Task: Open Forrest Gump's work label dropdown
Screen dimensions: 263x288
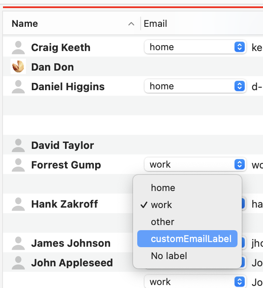Action: click(195, 164)
